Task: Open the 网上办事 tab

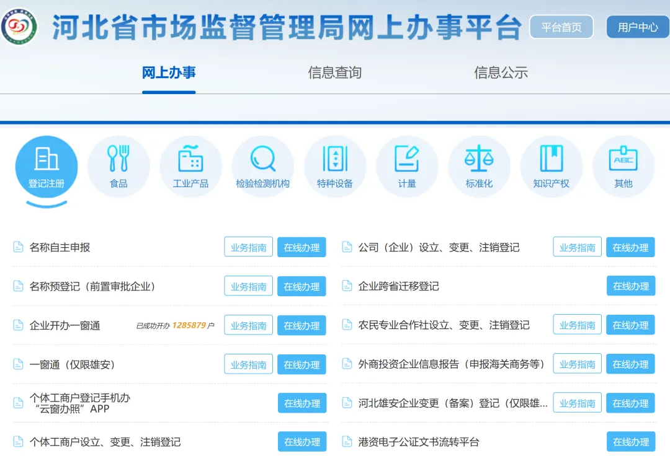Action: pos(169,72)
